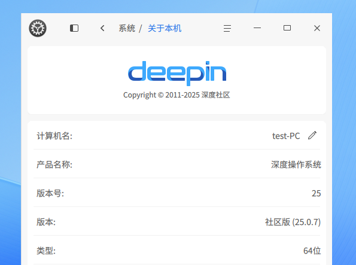356x265 pixels.
Task: Click the Control Center gear icon
Action: [38, 28]
